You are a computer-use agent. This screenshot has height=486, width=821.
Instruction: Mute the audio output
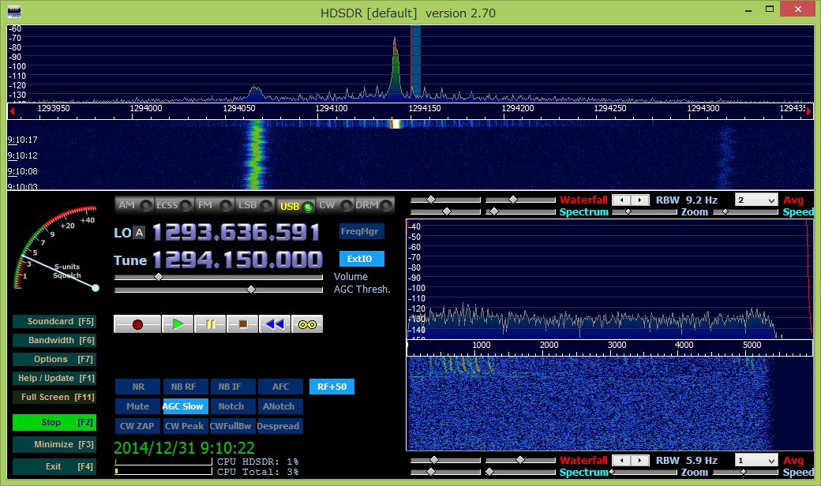coord(137,406)
